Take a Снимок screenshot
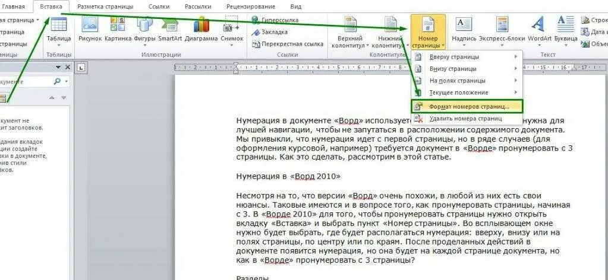This screenshot has height=280, width=608. point(232,31)
